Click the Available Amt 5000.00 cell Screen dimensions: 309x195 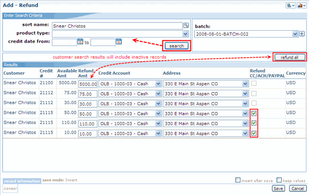click(67, 83)
